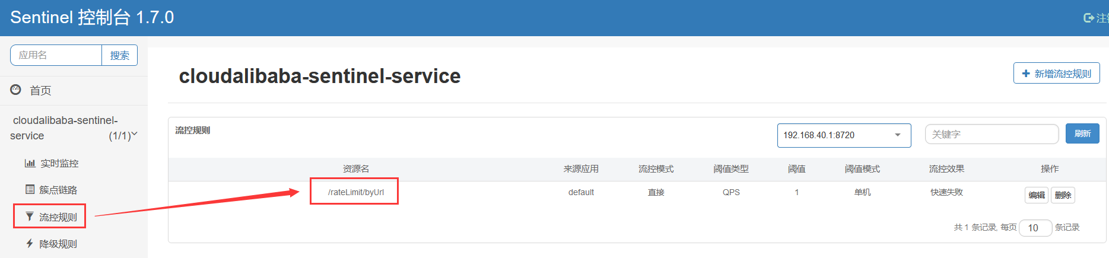Click the 应用名 search field
This screenshot has height=258, width=1109.
(56, 55)
